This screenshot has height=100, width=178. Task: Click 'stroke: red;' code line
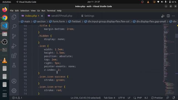[x=53, y=90]
